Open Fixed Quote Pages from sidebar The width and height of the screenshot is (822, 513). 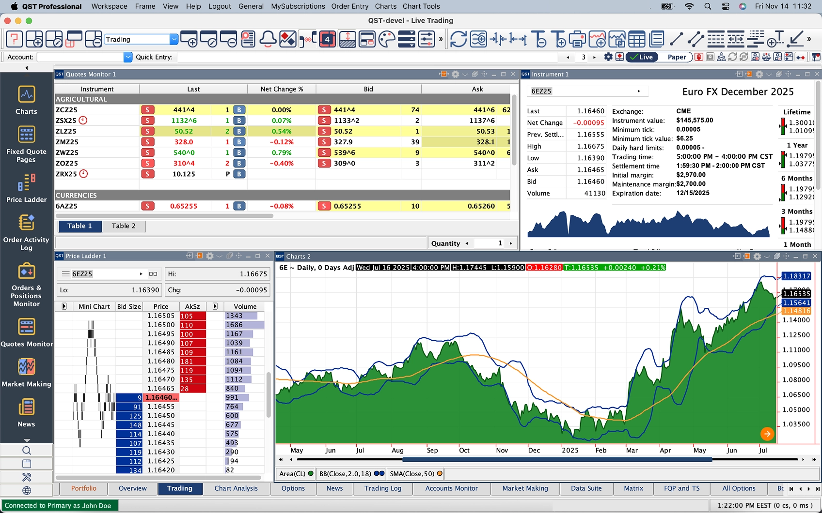(x=26, y=144)
